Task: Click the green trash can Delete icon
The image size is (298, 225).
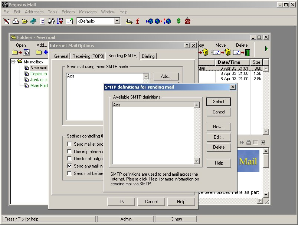Action: (248, 53)
